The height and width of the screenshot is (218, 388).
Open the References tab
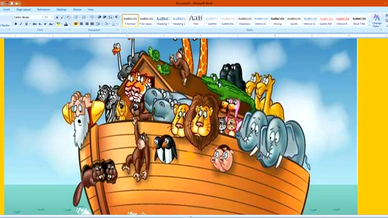pos(44,10)
